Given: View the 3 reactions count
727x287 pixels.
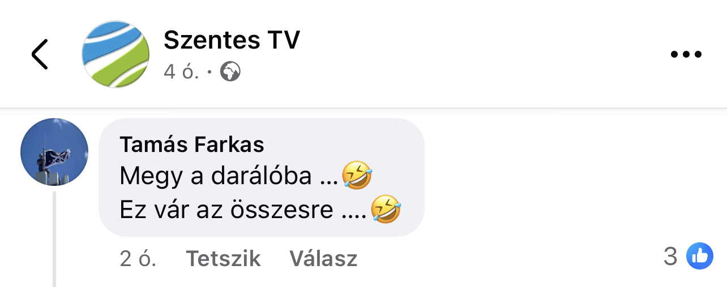Looking at the screenshot, I should tap(670, 257).
